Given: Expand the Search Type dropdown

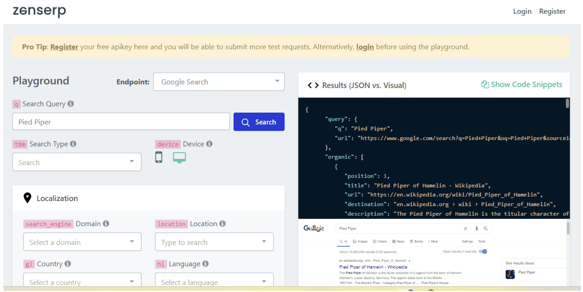Looking at the screenshot, I should pyautogui.click(x=77, y=162).
